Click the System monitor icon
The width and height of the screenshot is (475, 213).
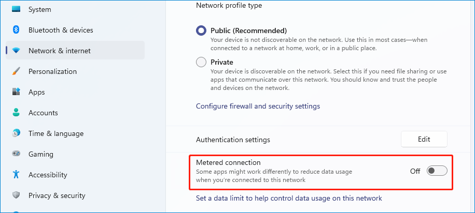coord(16,9)
